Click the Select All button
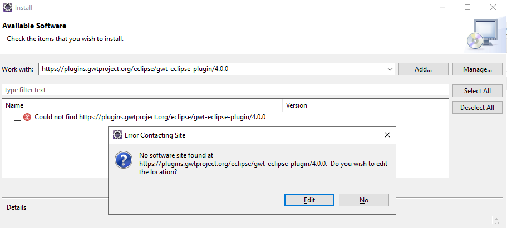 [477, 91]
